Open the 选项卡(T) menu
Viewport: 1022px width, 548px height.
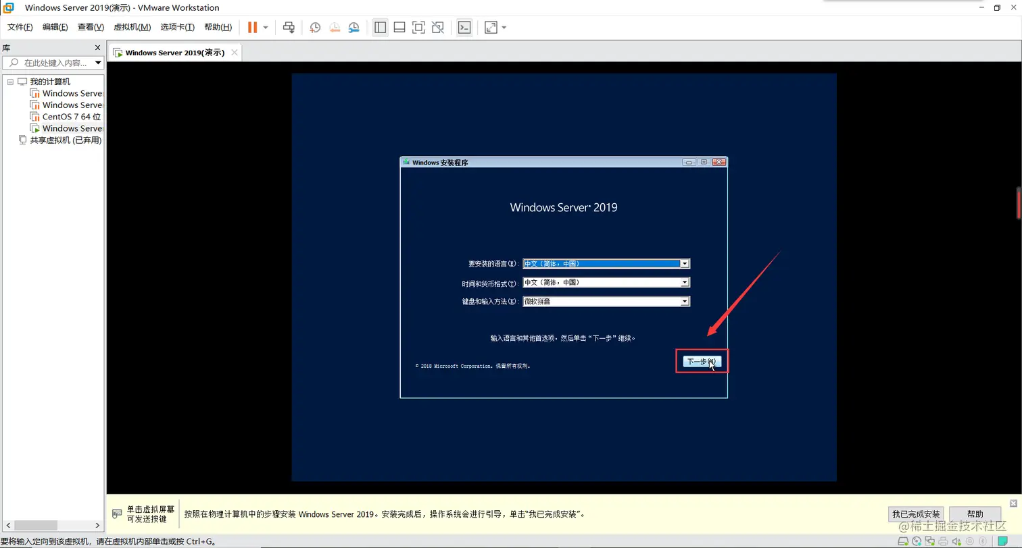[177, 27]
